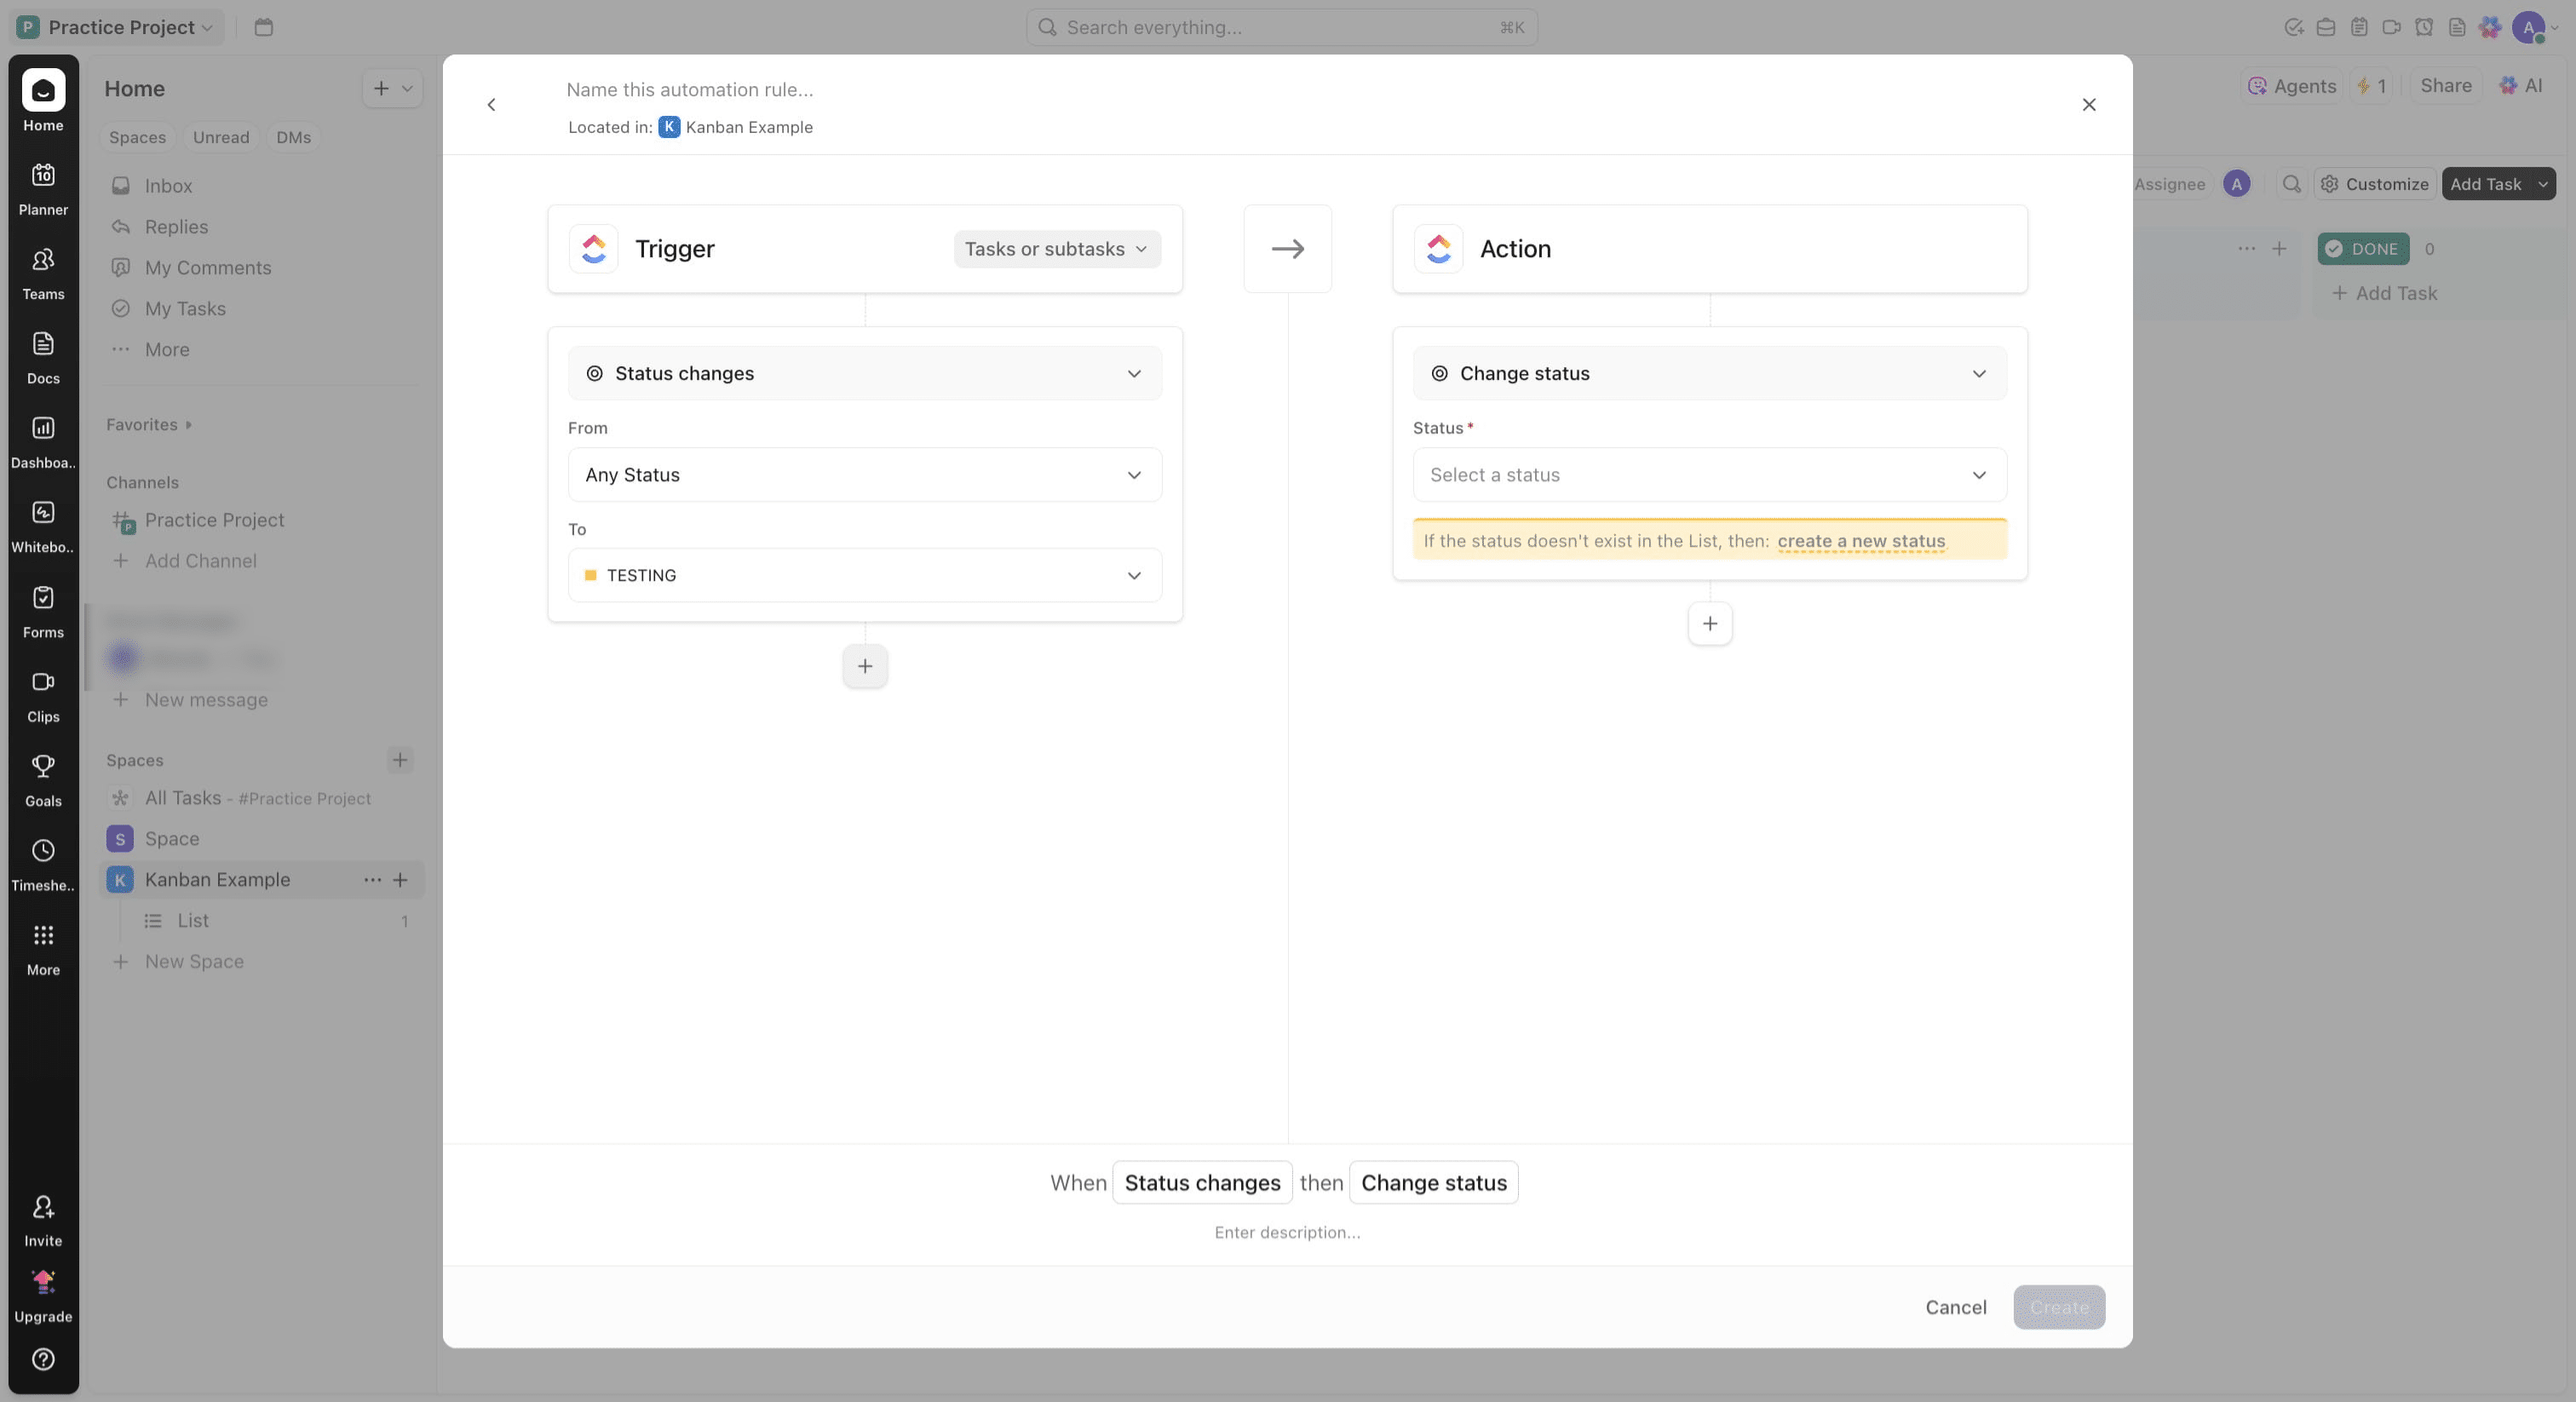Open the Select a status dropdown
The image size is (2576, 1402).
pyautogui.click(x=1709, y=475)
